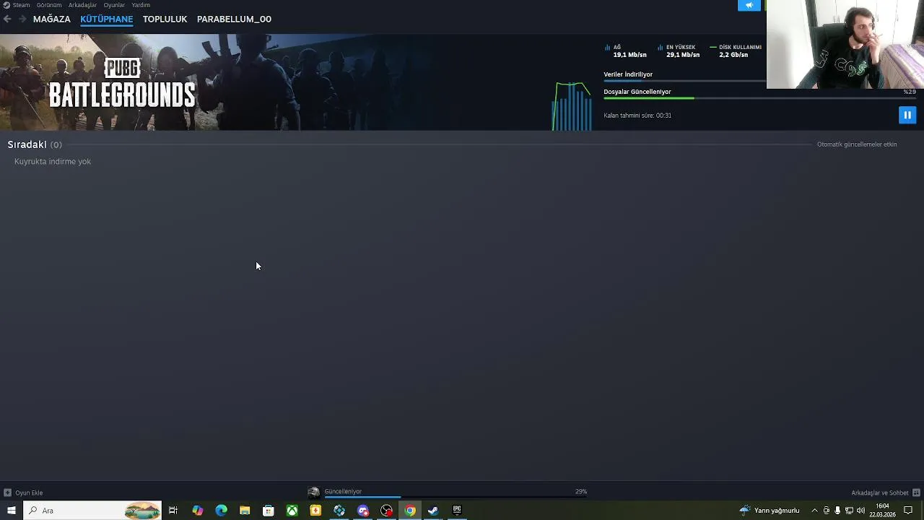
Task: Click the 29% label in status bar
Action: coord(581,491)
